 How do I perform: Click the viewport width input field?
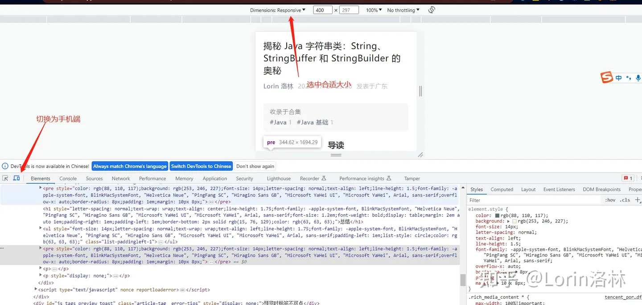click(x=323, y=10)
